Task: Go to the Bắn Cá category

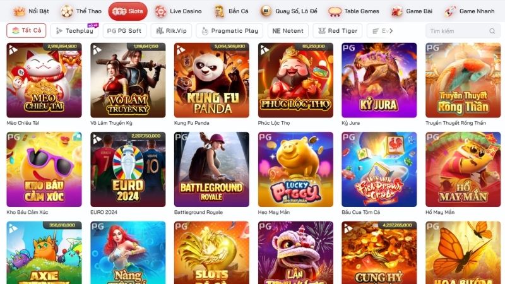Action: click(231, 11)
